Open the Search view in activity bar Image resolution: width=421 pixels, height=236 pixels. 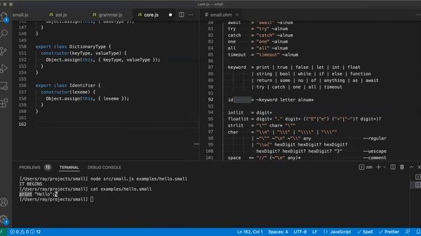pos(4,33)
